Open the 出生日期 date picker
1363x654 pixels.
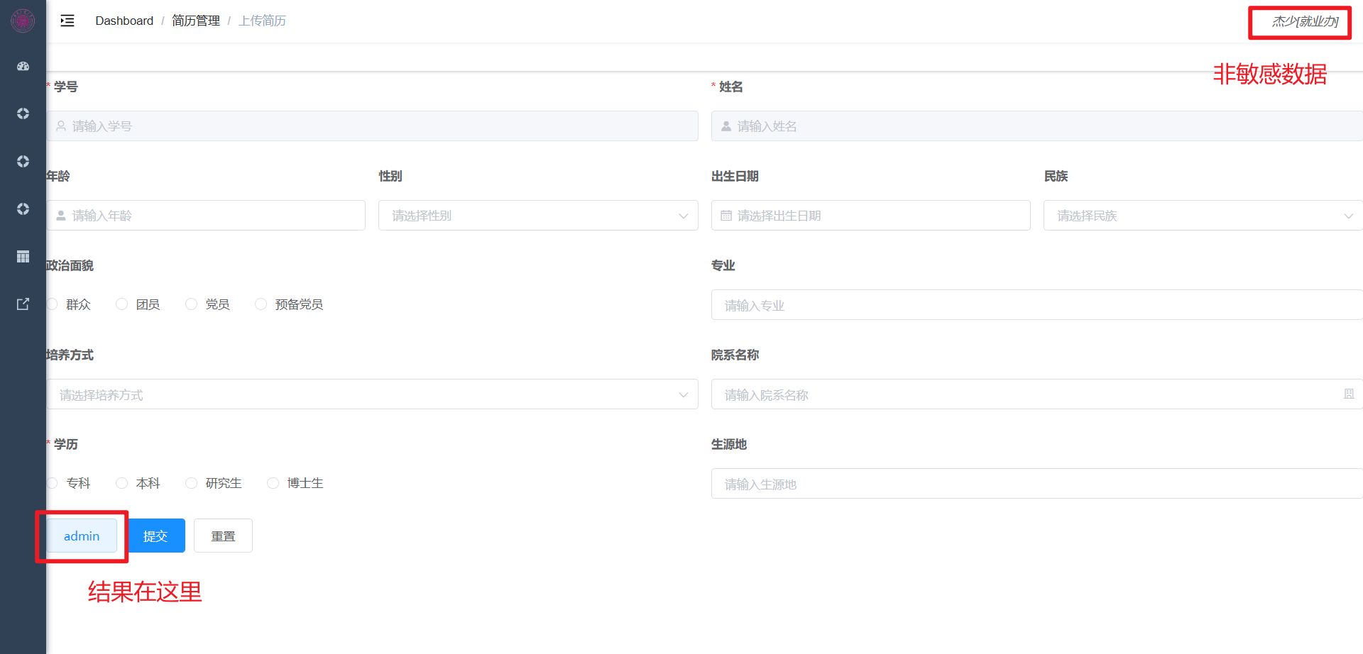tap(870, 216)
